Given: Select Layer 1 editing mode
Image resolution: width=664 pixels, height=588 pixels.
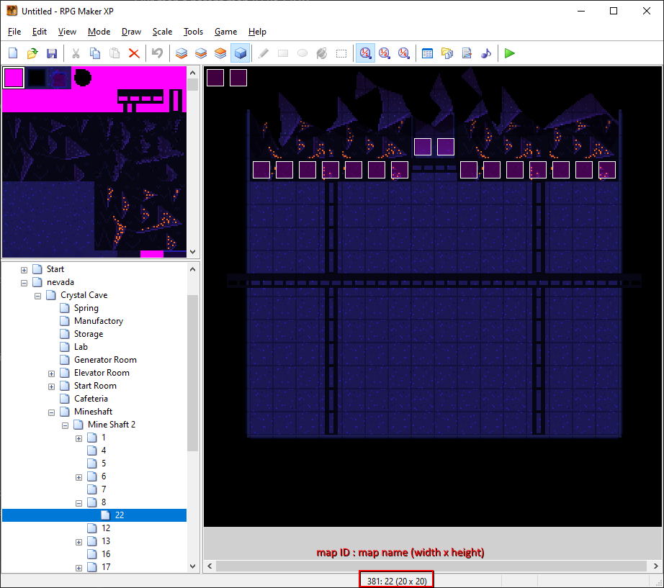Looking at the screenshot, I should point(181,53).
